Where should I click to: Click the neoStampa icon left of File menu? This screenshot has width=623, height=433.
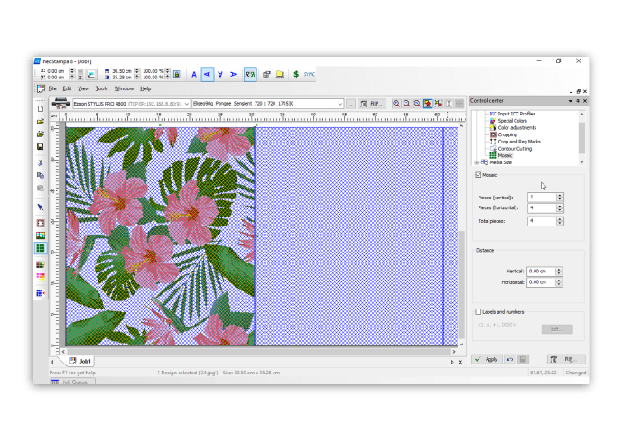[x=41, y=88]
